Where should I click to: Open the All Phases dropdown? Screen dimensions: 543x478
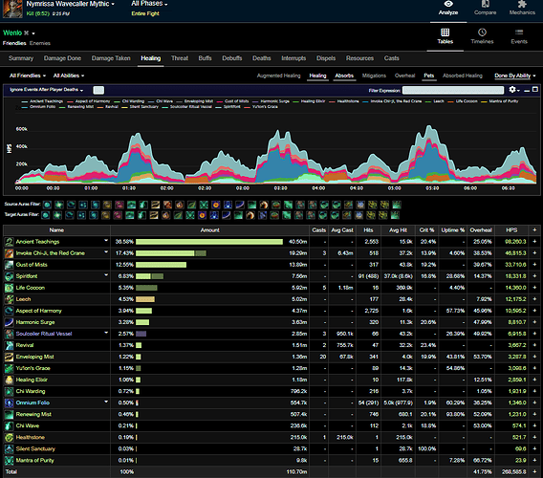pyautogui.click(x=149, y=4)
